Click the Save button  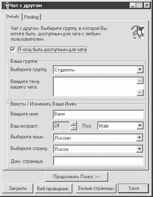click(x=133, y=188)
